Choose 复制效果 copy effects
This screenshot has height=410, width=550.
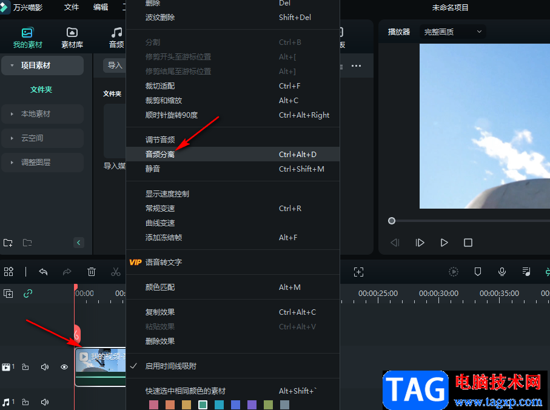(x=233, y=312)
